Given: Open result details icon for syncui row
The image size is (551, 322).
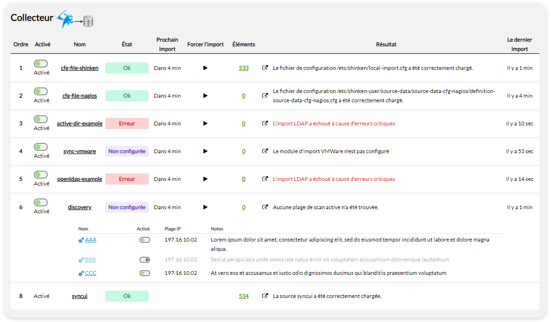Looking at the screenshot, I should click(265, 296).
